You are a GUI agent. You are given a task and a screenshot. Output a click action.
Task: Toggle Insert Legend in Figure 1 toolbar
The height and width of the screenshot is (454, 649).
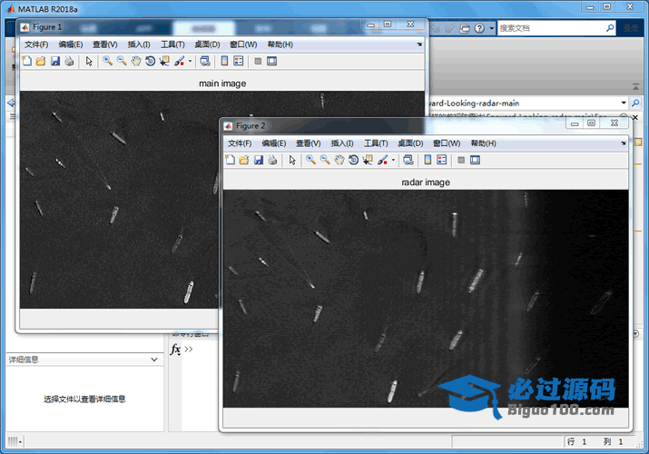point(239,62)
